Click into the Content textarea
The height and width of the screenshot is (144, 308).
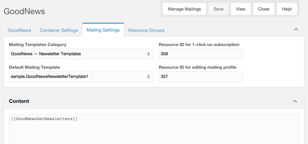[x=154, y=129]
